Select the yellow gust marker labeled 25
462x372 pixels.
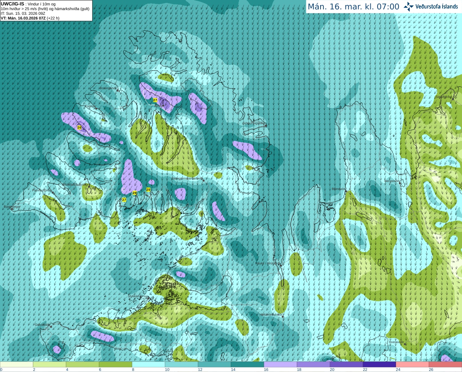pyautogui.click(x=148, y=190)
